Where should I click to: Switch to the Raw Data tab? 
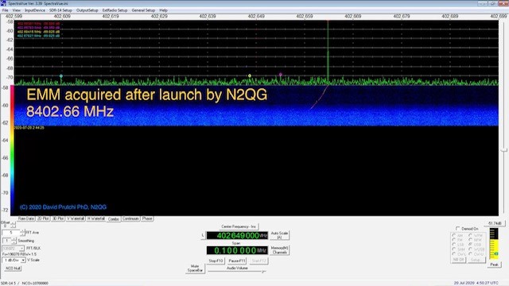coord(26,218)
